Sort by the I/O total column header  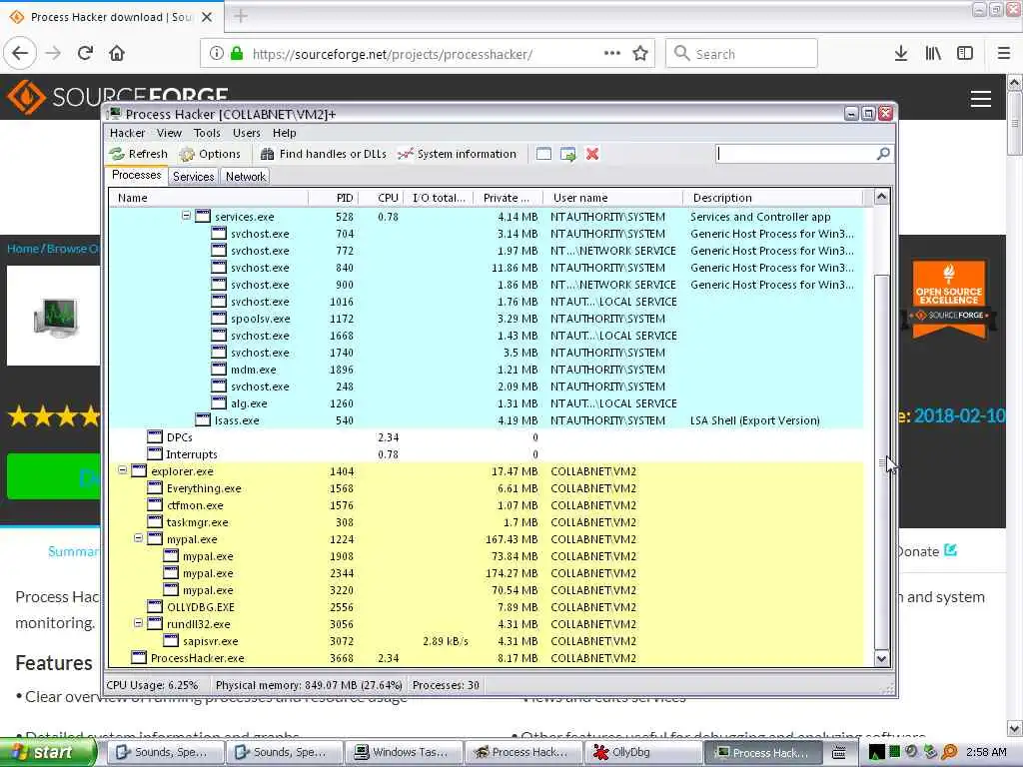tap(440, 198)
